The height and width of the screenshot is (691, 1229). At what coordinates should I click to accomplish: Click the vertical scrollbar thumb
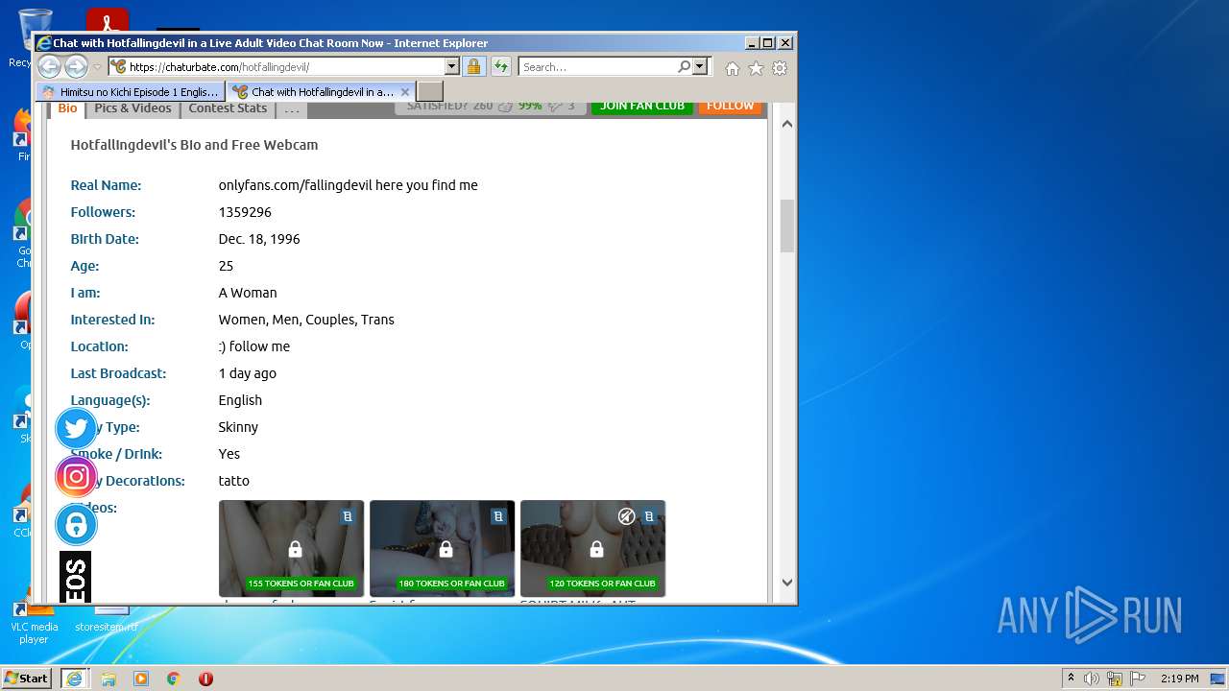[787, 226]
